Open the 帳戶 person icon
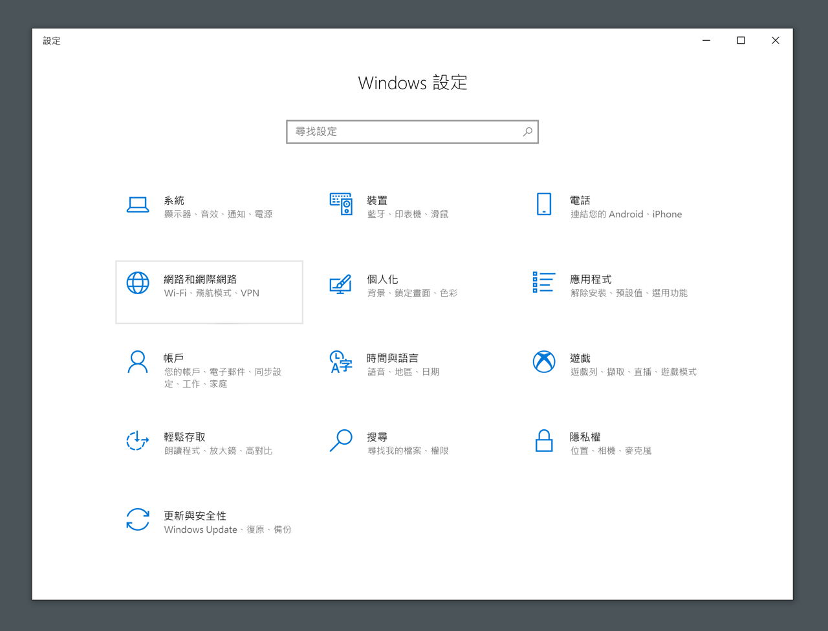 137,362
